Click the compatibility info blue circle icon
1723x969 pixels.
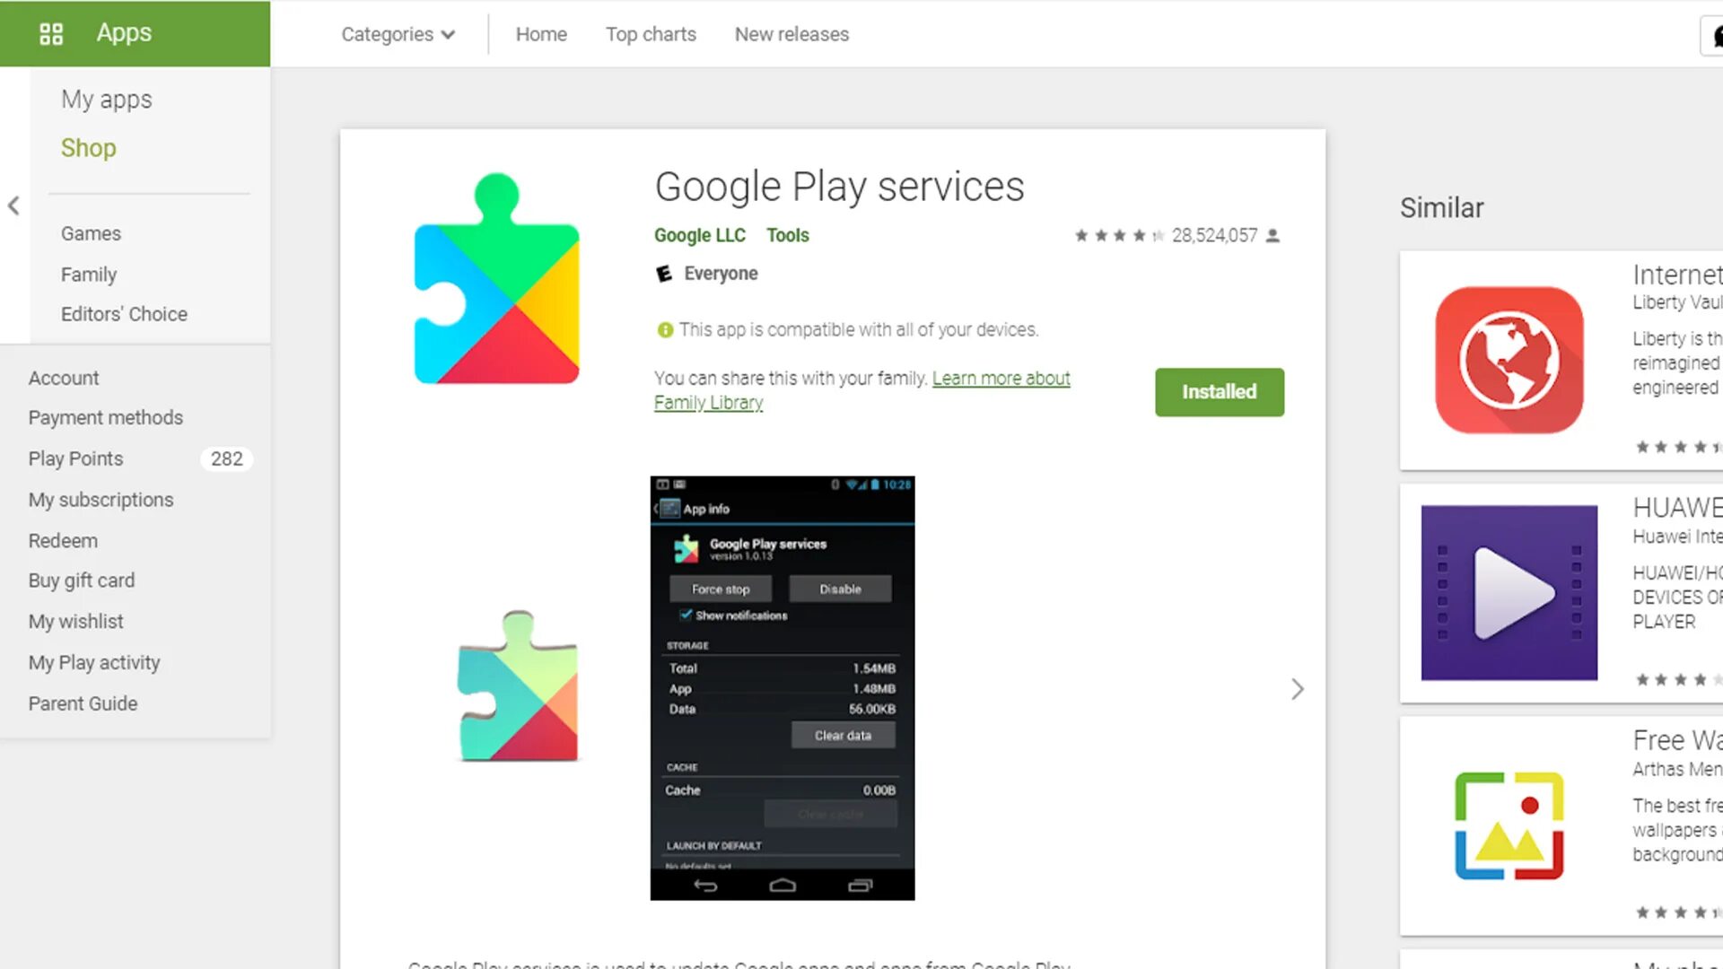pyautogui.click(x=664, y=330)
